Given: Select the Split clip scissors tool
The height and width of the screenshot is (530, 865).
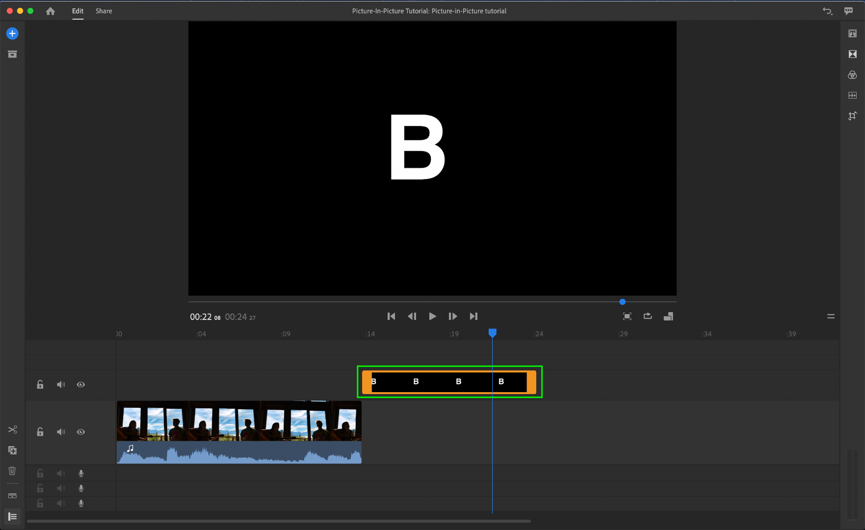Looking at the screenshot, I should pos(12,429).
